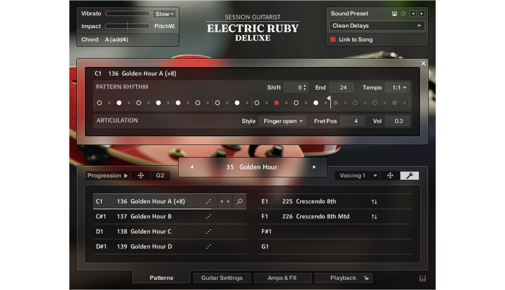Go to the song before Golden Hour
Image resolution: width=505 pixels, height=290 pixels.
pyautogui.click(x=192, y=167)
